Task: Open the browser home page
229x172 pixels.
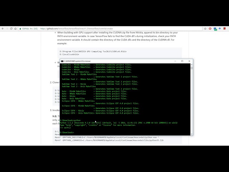Action: tap(15, 29)
